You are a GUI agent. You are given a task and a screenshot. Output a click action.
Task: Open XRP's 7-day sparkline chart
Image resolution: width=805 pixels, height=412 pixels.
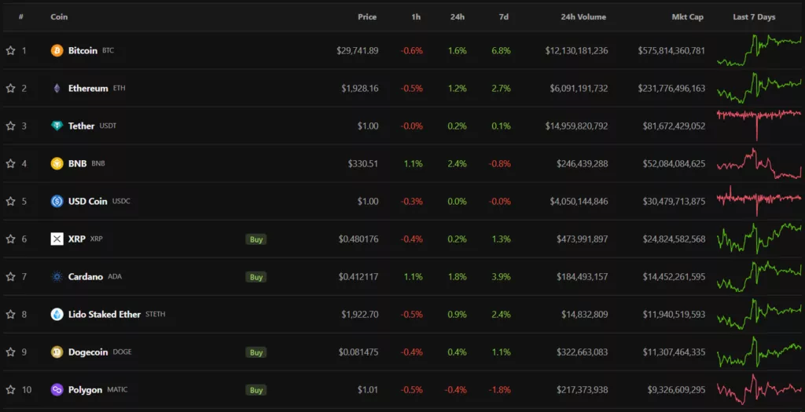(759, 239)
